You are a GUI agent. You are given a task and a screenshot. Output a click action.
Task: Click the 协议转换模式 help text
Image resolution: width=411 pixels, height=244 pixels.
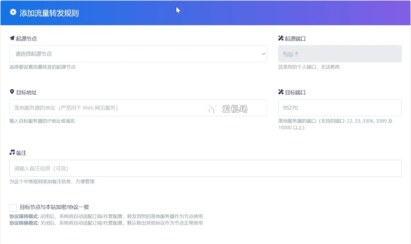(106, 223)
